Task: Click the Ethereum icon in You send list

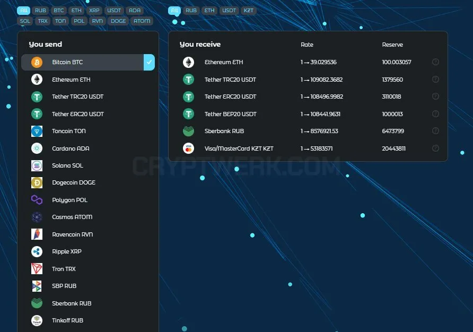Action: (x=37, y=80)
